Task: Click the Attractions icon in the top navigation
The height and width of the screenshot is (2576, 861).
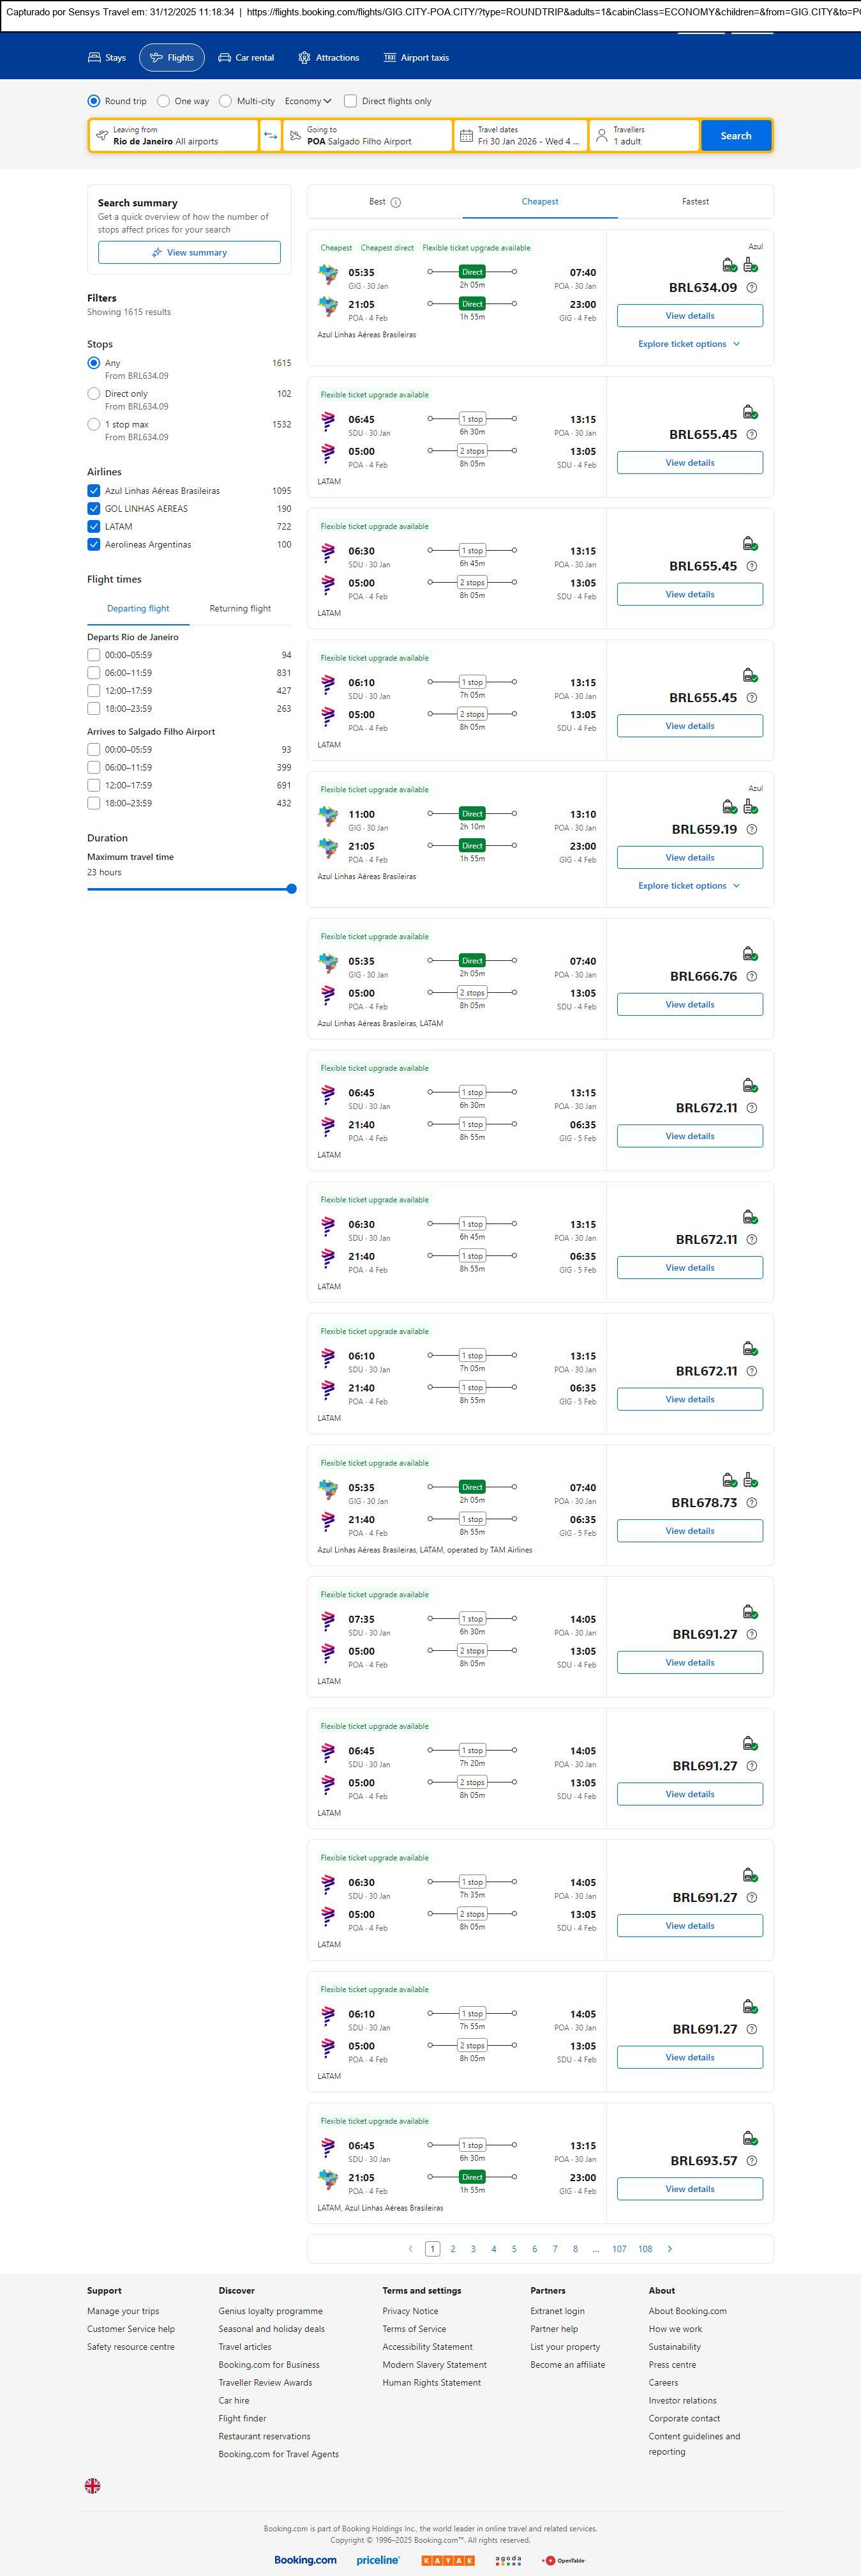Action: coord(304,58)
